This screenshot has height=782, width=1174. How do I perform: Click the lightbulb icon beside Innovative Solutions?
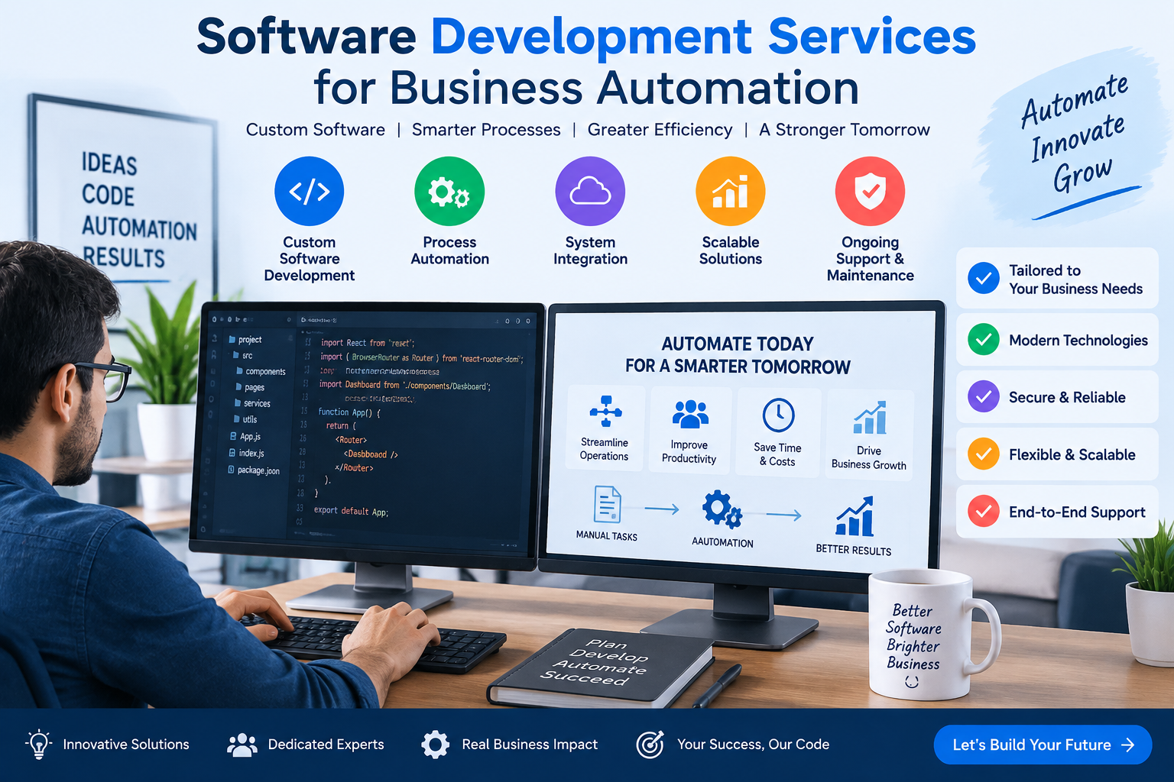(x=38, y=744)
